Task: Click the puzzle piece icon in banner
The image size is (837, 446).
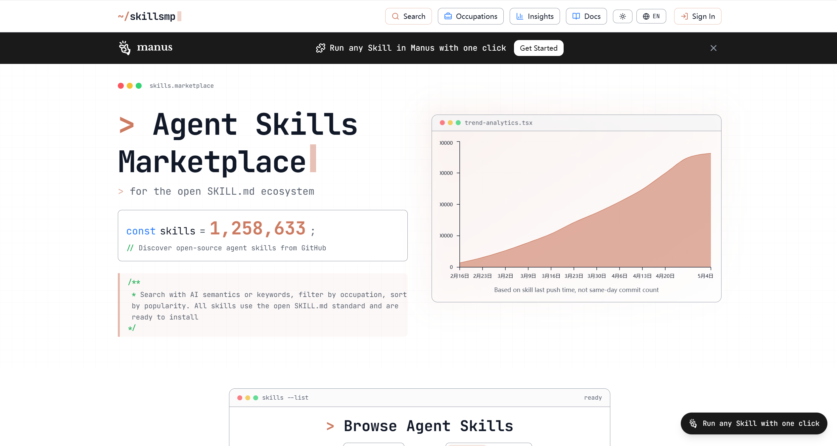Action: 320,48
